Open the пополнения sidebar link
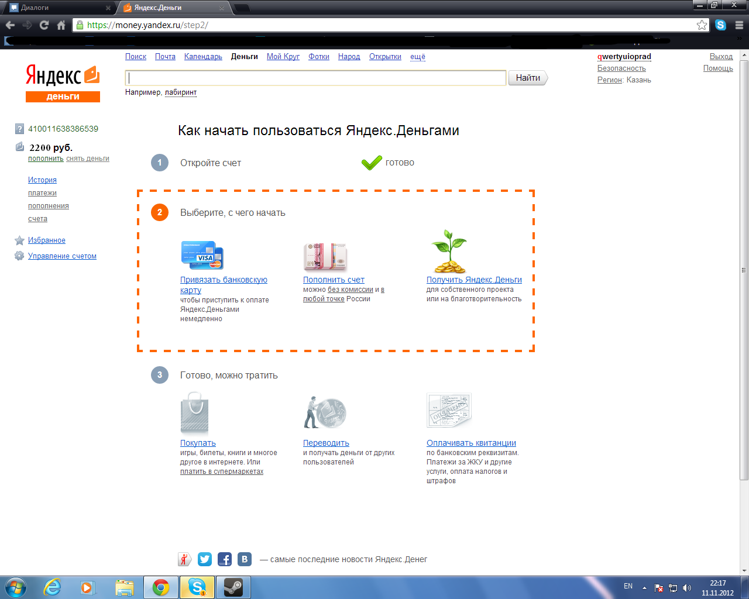The height and width of the screenshot is (599, 749). click(49, 206)
